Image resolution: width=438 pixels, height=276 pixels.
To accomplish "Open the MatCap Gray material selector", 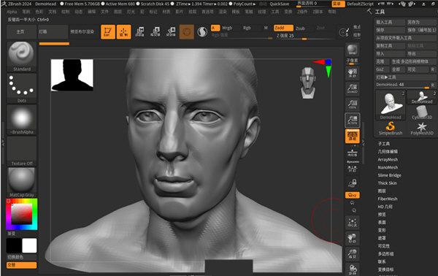I will [x=21, y=183].
